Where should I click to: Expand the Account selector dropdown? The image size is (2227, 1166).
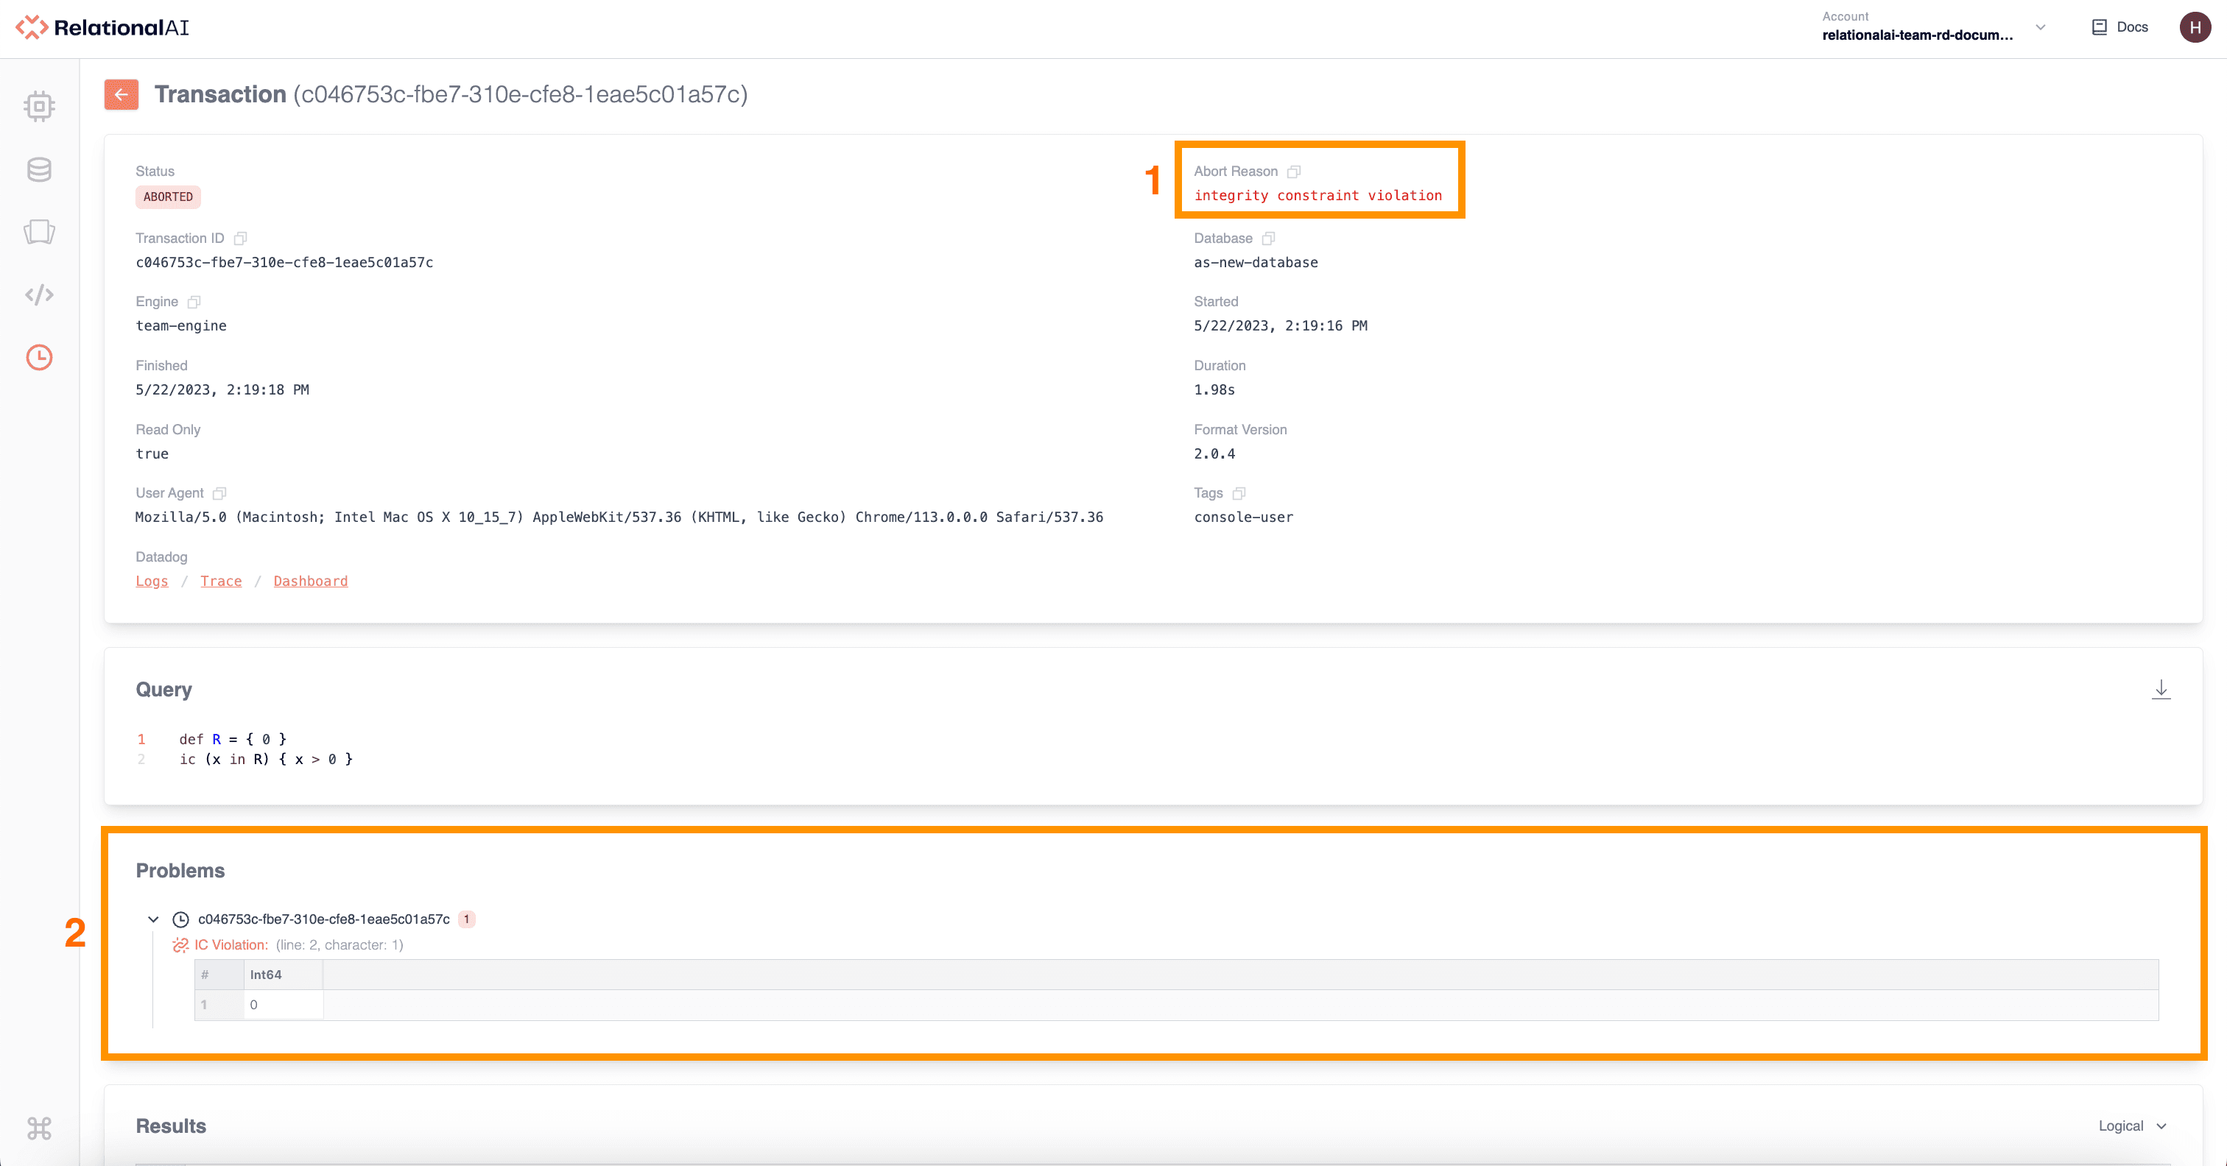[x=2040, y=26]
